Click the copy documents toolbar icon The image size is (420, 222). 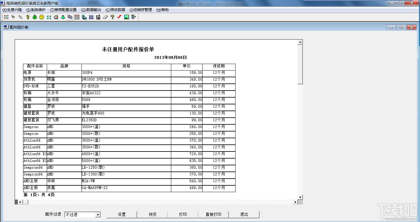(x=70, y=17)
